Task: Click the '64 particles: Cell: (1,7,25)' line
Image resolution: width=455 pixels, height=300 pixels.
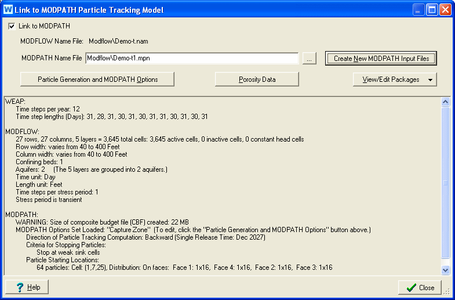Action: tap(184, 268)
